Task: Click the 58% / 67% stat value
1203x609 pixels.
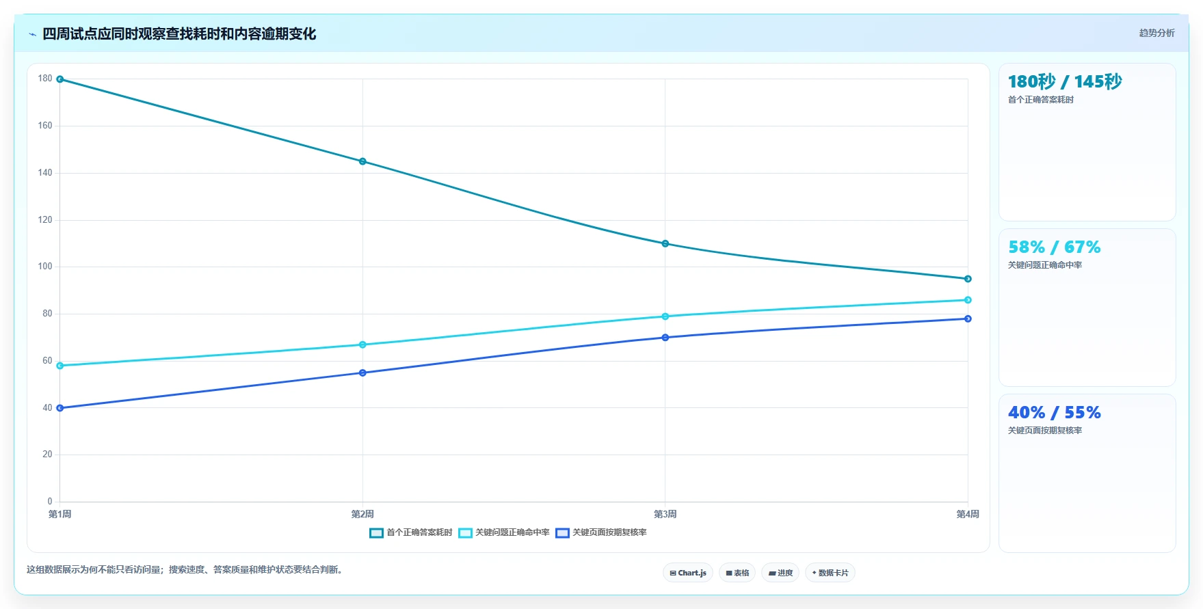Action: point(1055,247)
